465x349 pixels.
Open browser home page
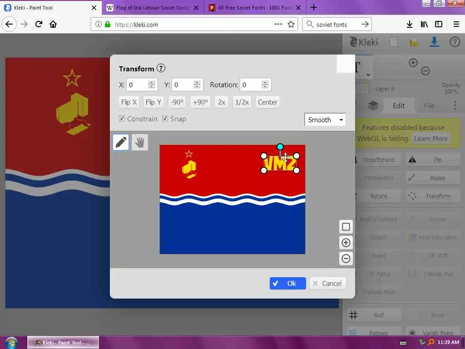pyautogui.click(x=53, y=25)
